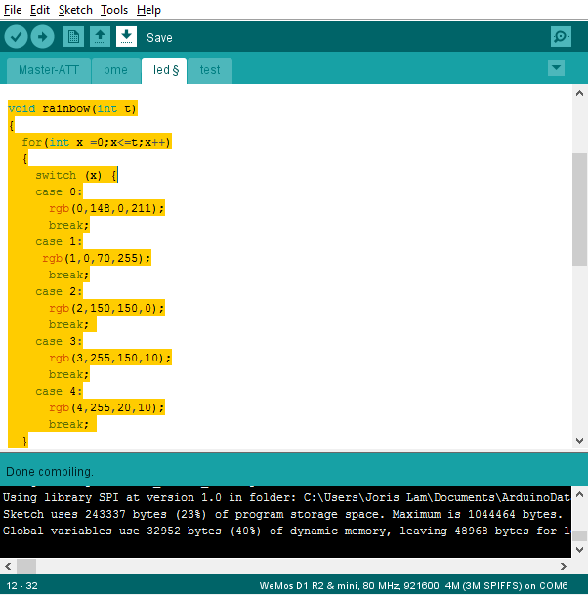Switch to the test tab
This screenshot has width=588, height=595.
[x=210, y=70]
